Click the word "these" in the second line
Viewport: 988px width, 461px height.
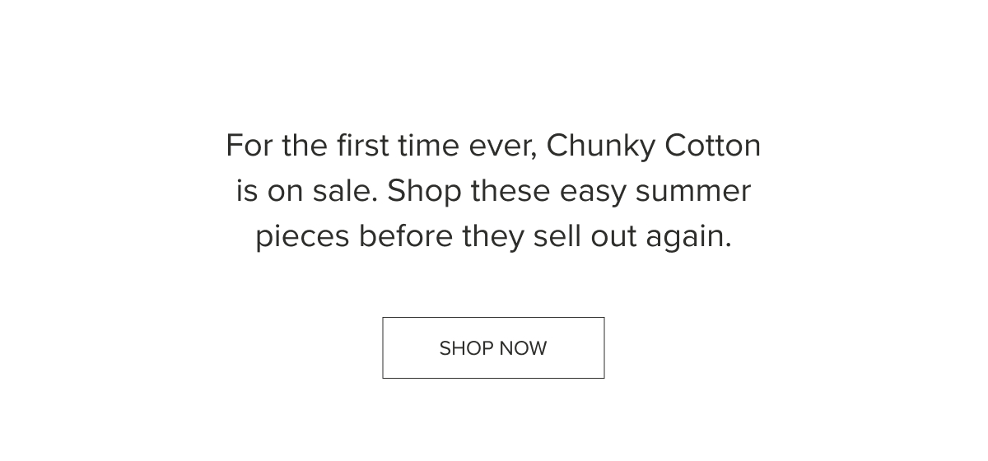click(510, 191)
